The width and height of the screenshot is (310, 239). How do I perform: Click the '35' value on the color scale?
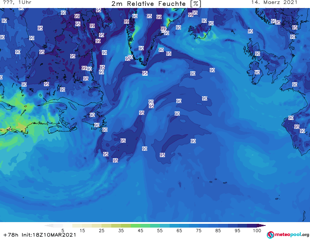(121, 231)
